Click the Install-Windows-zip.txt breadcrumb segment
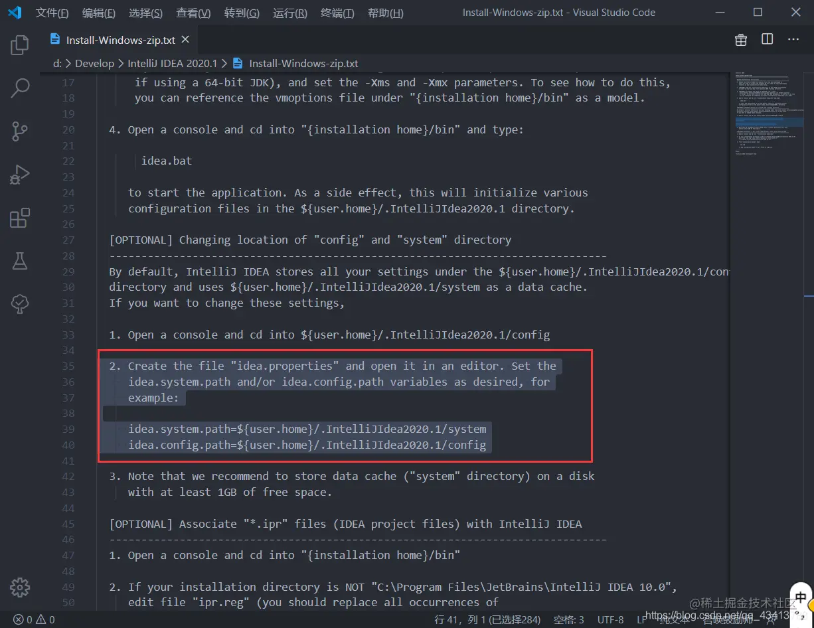 click(303, 63)
